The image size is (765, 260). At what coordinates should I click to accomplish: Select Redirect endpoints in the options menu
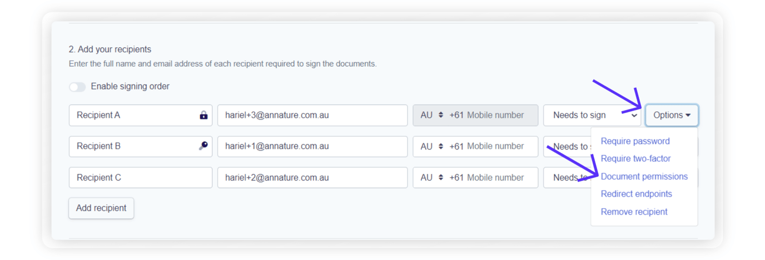tap(636, 194)
